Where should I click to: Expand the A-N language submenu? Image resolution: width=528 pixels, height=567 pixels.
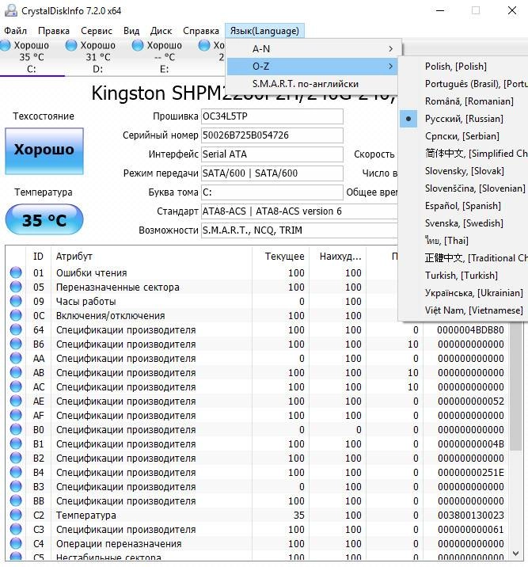pos(312,49)
